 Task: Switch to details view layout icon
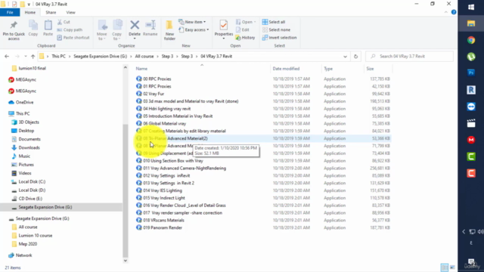point(444,267)
